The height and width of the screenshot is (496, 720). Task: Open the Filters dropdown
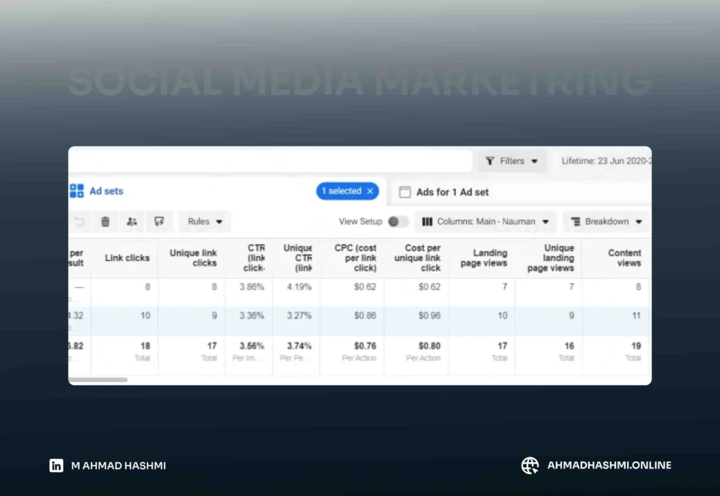pos(512,161)
